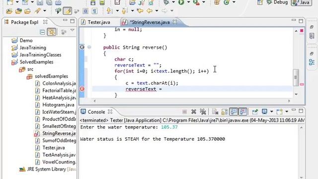Click the Debug bug icon in toolbar

click(166, 2)
